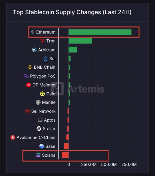Click the green Tron supply bar

tap(80, 41)
